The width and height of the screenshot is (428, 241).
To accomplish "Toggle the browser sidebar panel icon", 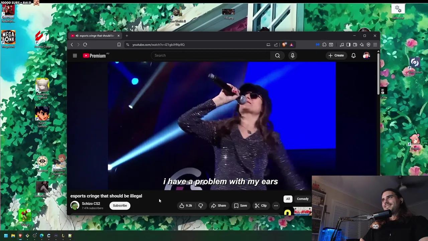I will coord(348,45).
